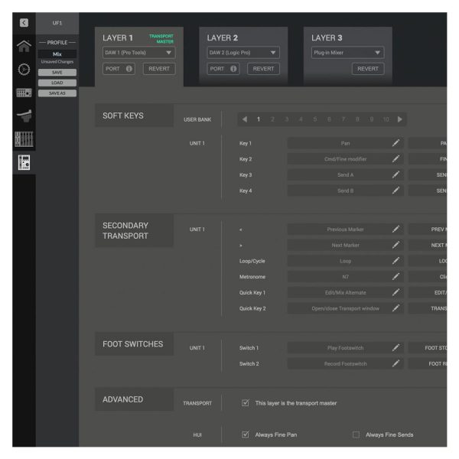Click Layer 3 REVERT button
Image resolution: width=459 pixels, height=459 pixels.
[368, 69]
